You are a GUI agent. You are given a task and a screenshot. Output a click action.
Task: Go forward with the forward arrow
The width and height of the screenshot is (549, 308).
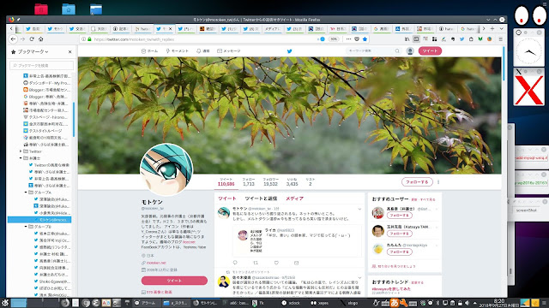point(23,39)
